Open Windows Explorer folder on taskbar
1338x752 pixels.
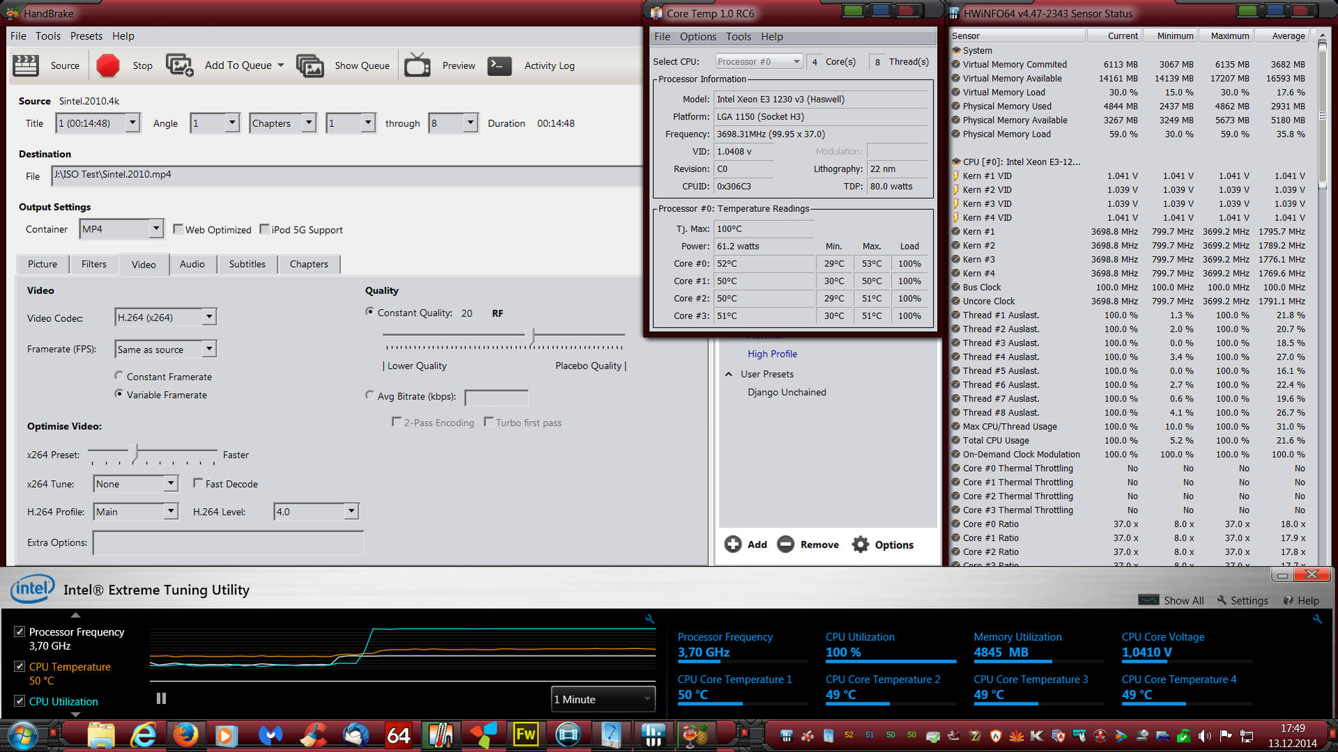[101, 735]
